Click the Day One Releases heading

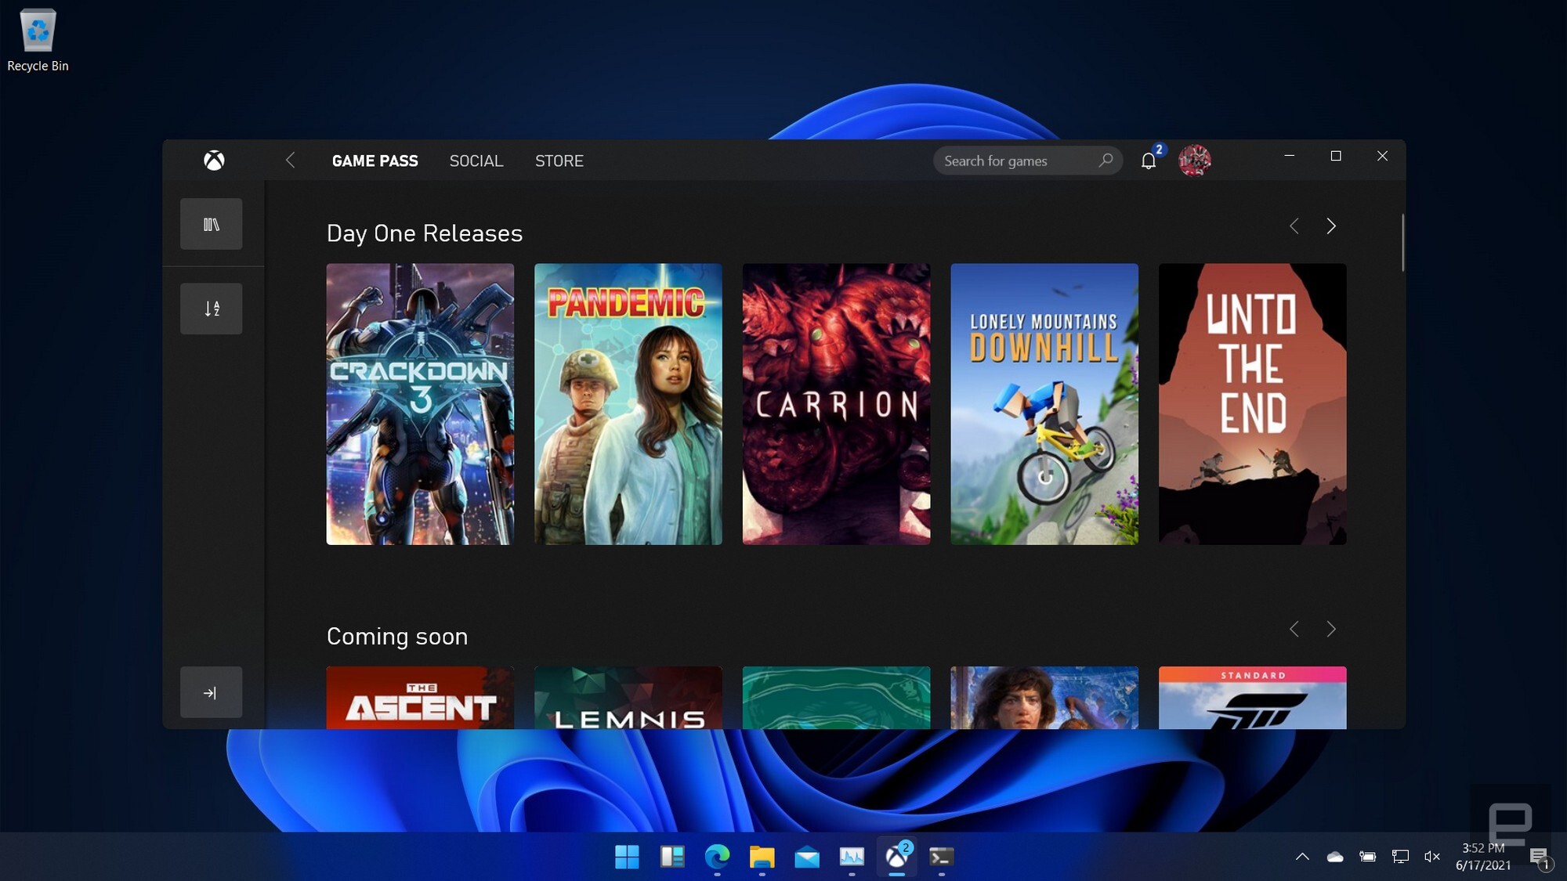click(425, 233)
